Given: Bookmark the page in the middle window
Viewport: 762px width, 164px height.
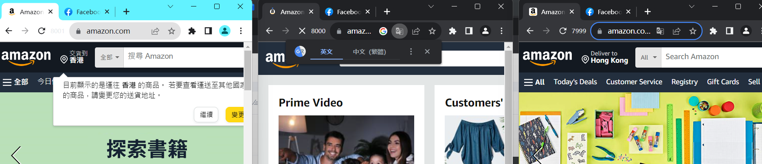Looking at the screenshot, I should [x=432, y=31].
